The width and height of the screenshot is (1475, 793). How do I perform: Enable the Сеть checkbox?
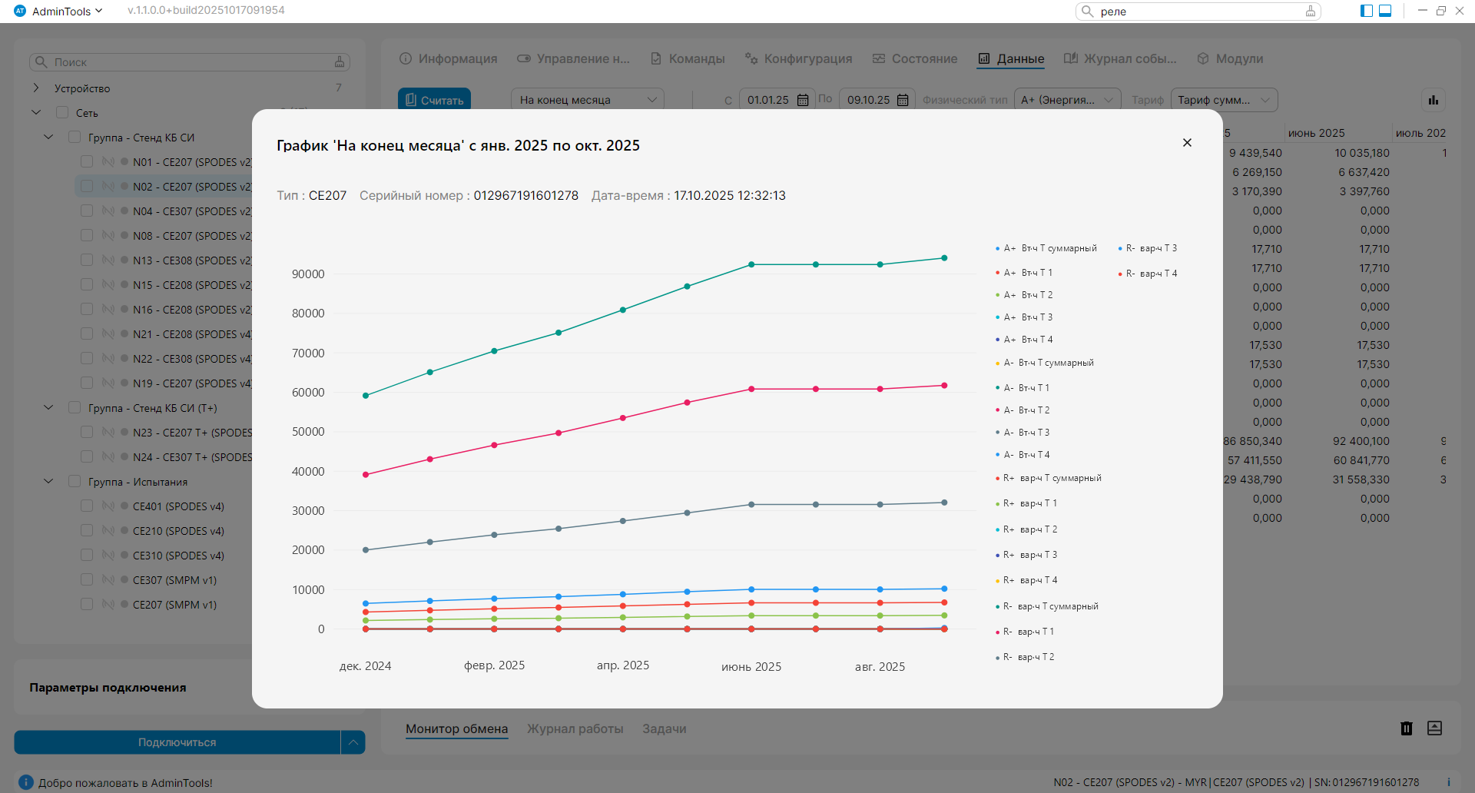[62, 113]
